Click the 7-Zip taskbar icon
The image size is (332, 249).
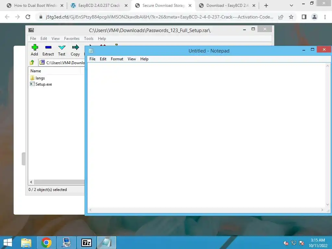click(x=87, y=243)
